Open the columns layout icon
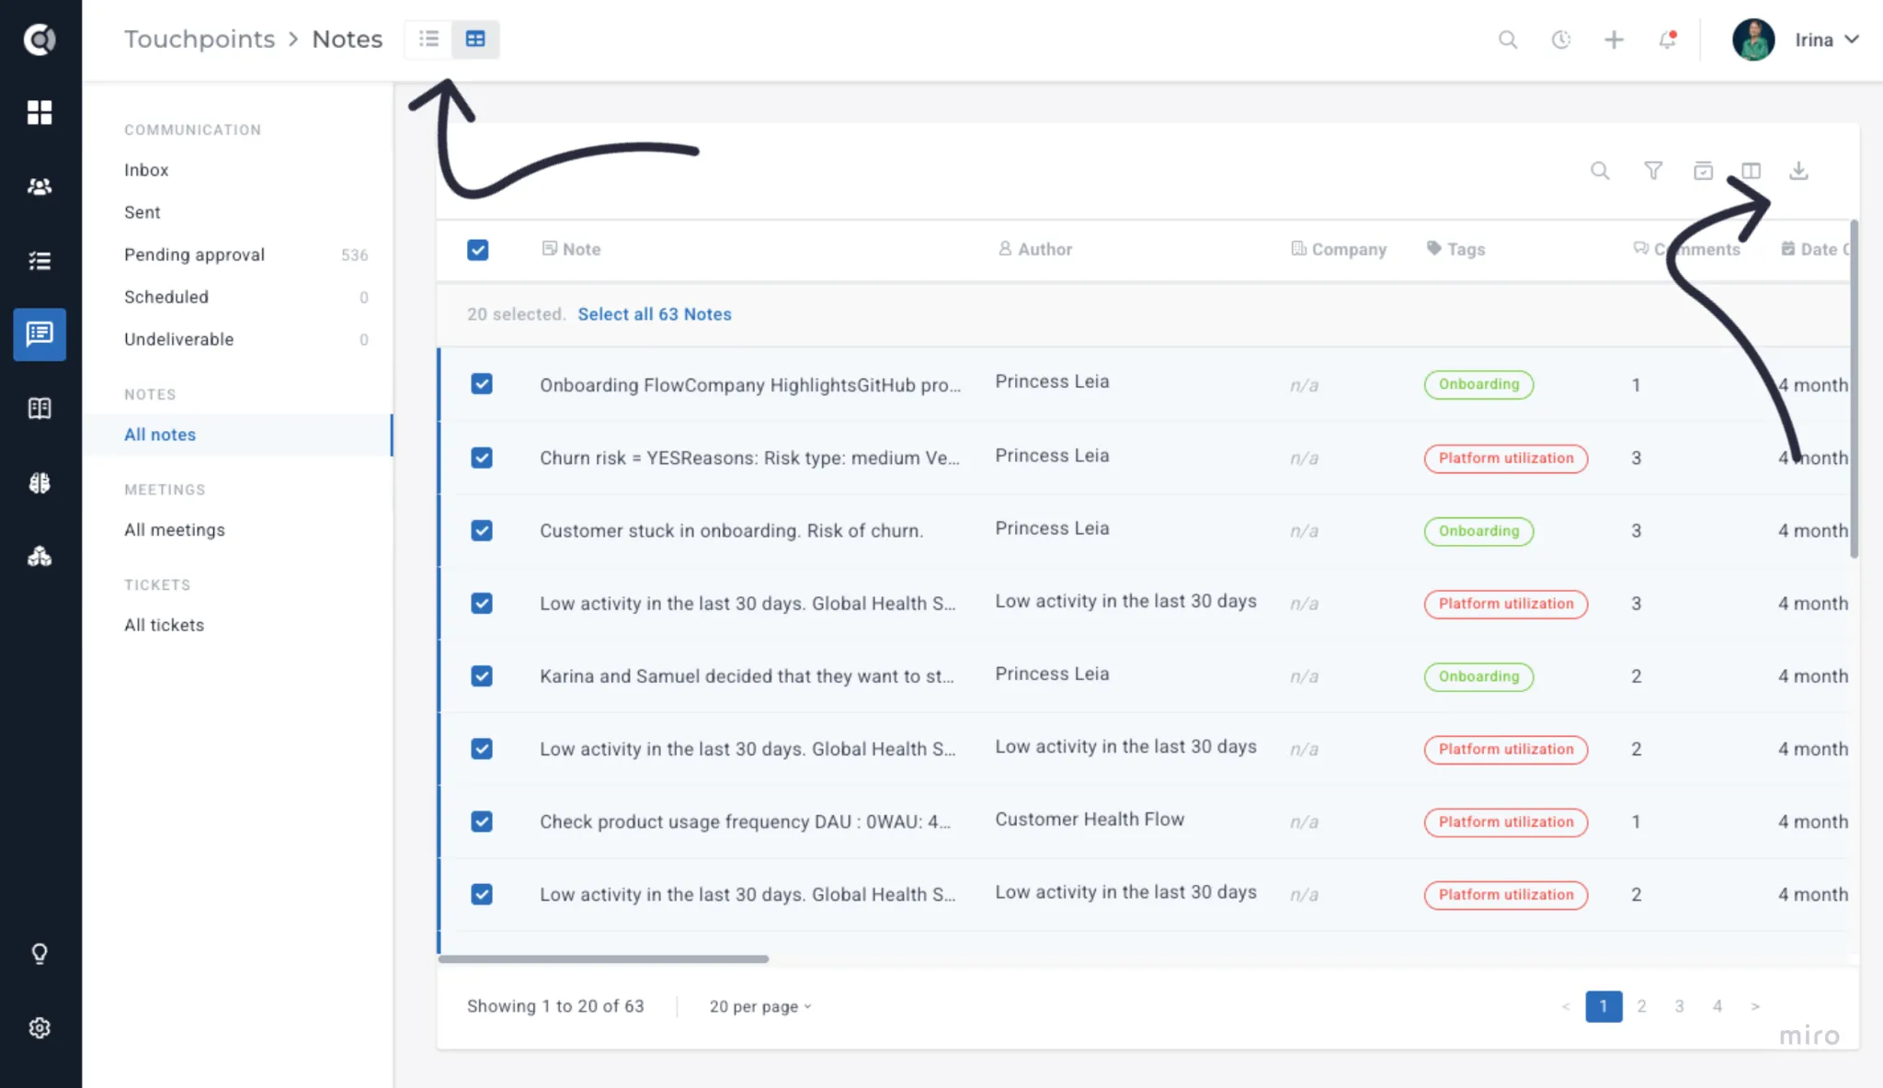Viewport: 1883px width, 1088px height. click(x=1751, y=171)
